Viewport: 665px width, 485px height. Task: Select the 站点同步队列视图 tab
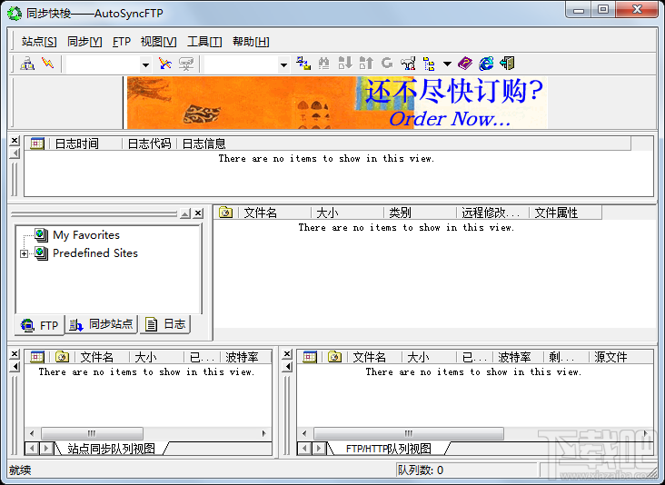pos(111,449)
